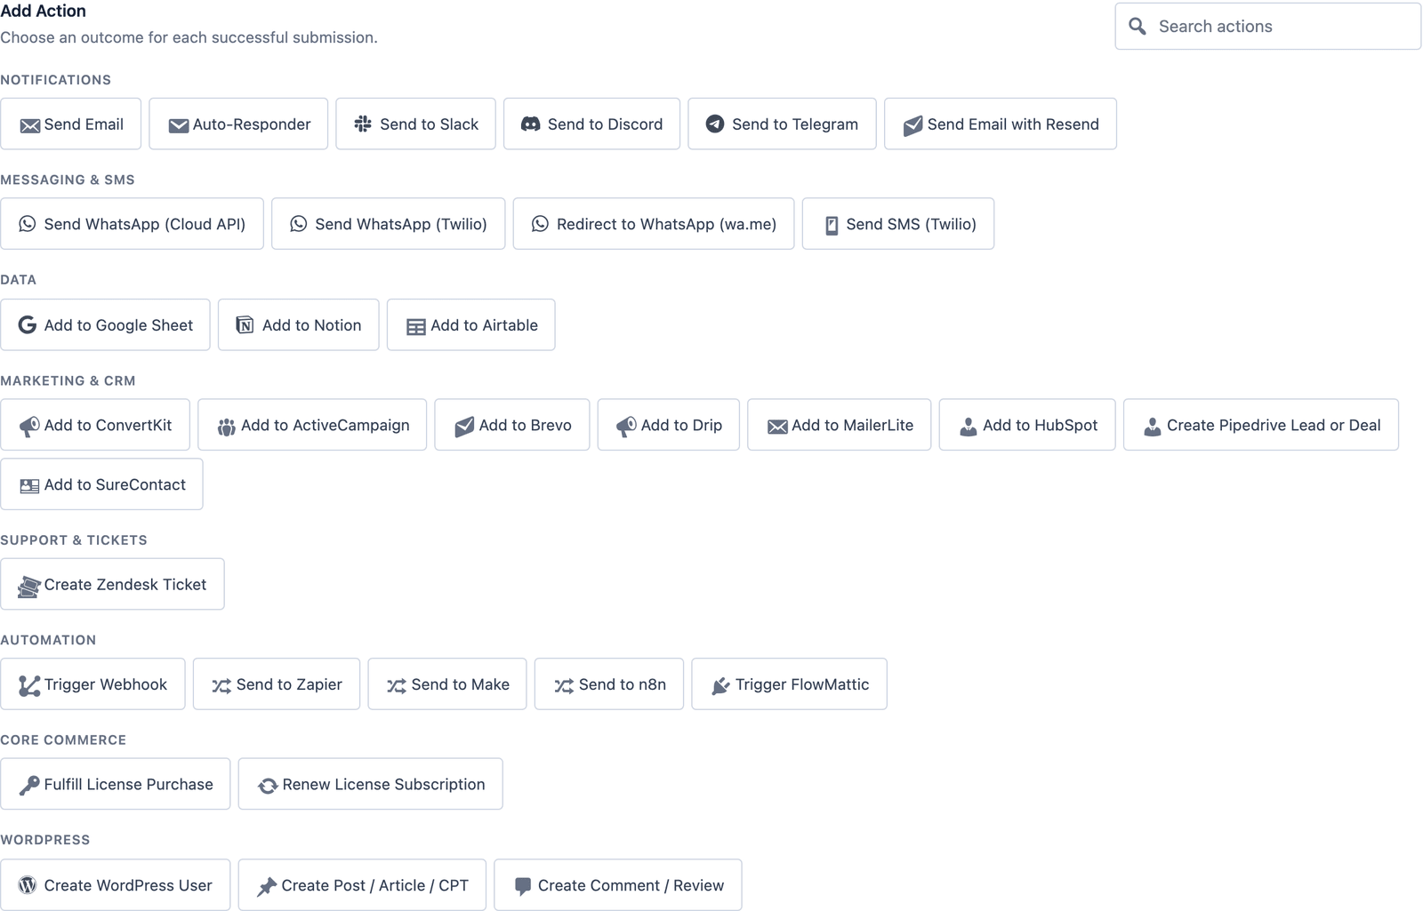Click the WORDPRESS section heading
This screenshot has width=1423, height=911.
click(45, 840)
